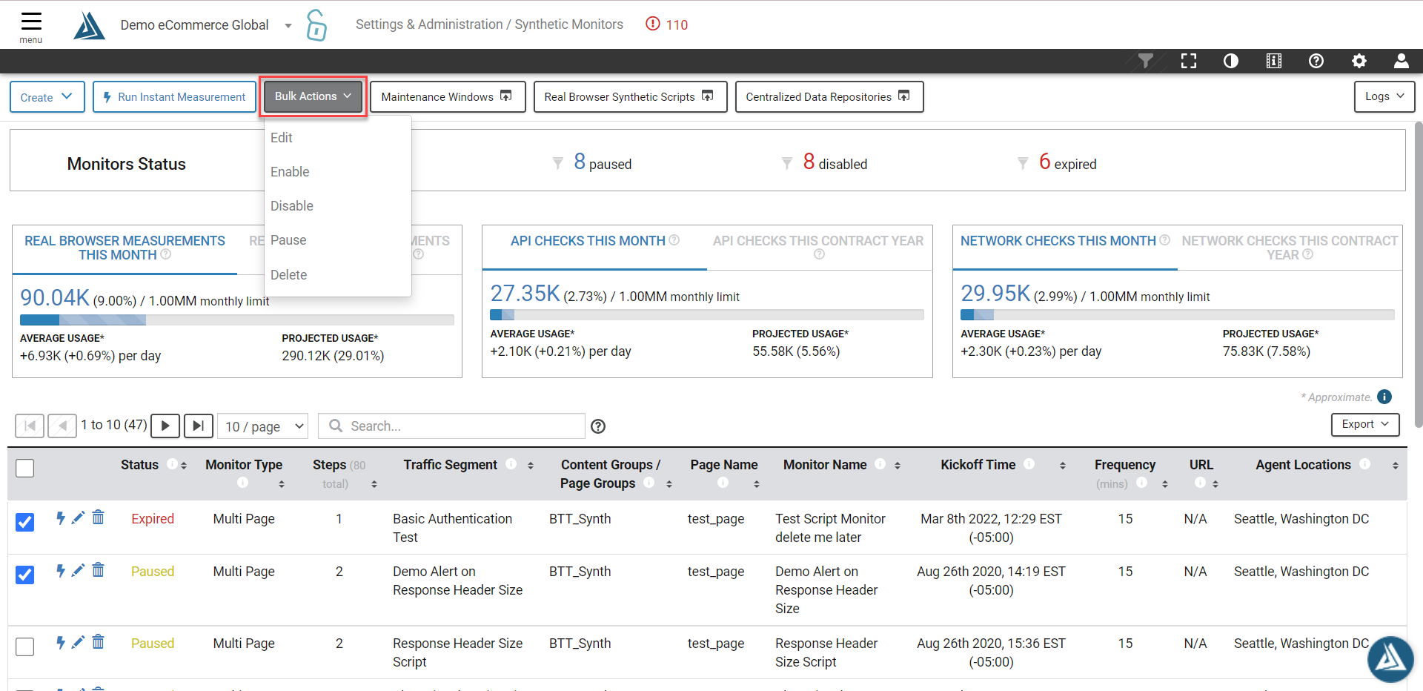Open the filter funnel in dark toolbar
1423x691 pixels.
1146,61
